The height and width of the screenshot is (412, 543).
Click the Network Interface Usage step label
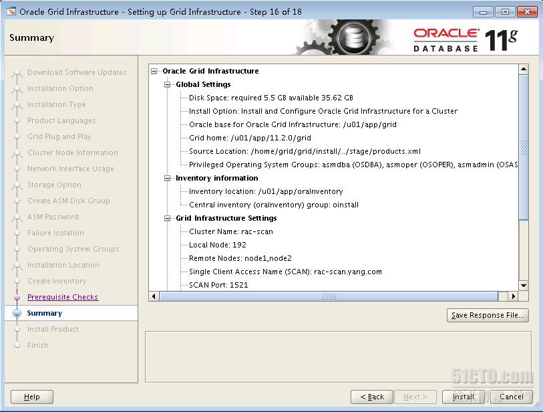(x=71, y=169)
